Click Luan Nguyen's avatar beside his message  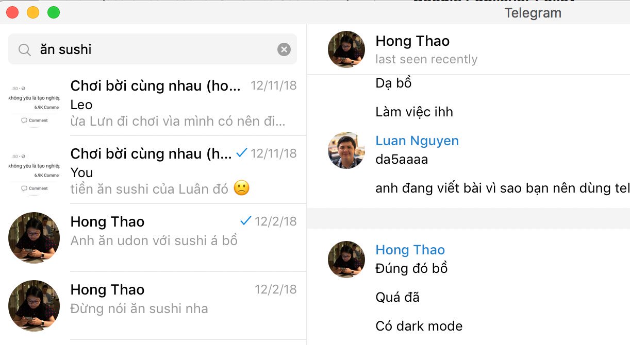coord(346,150)
